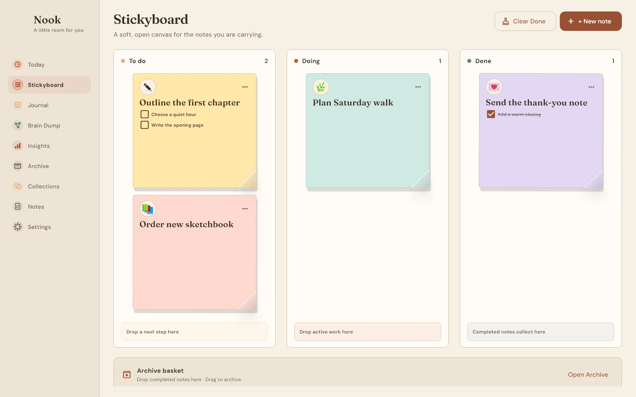Click the Today clock icon
636x397 pixels.
[18, 64]
